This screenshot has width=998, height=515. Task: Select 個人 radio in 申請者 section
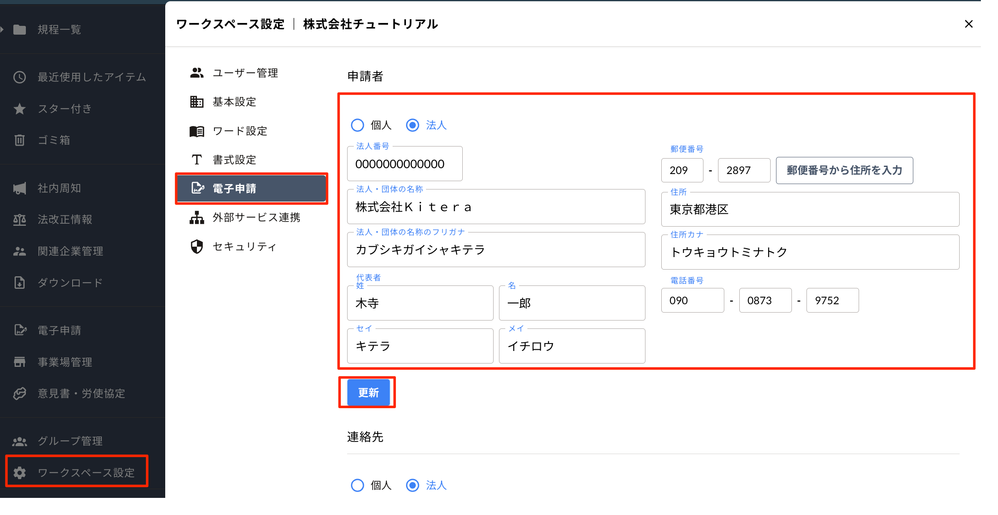pos(357,125)
